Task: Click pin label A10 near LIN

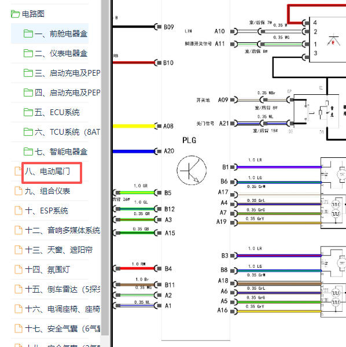Action: pos(220,31)
